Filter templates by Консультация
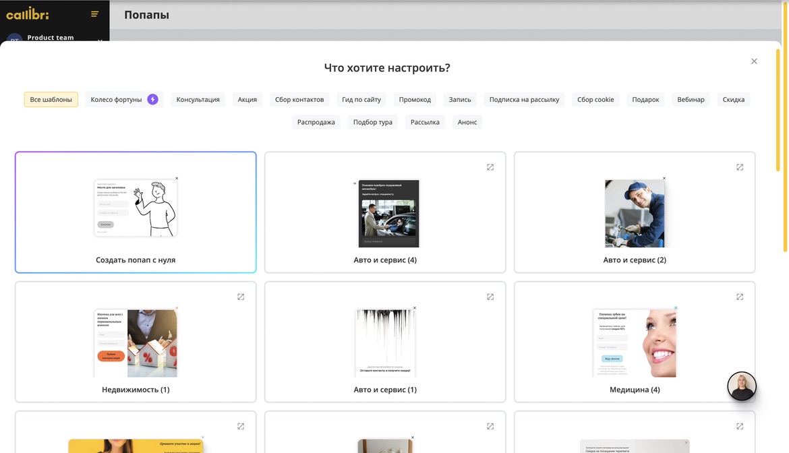The width and height of the screenshot is (789, 453). [198, 100]
